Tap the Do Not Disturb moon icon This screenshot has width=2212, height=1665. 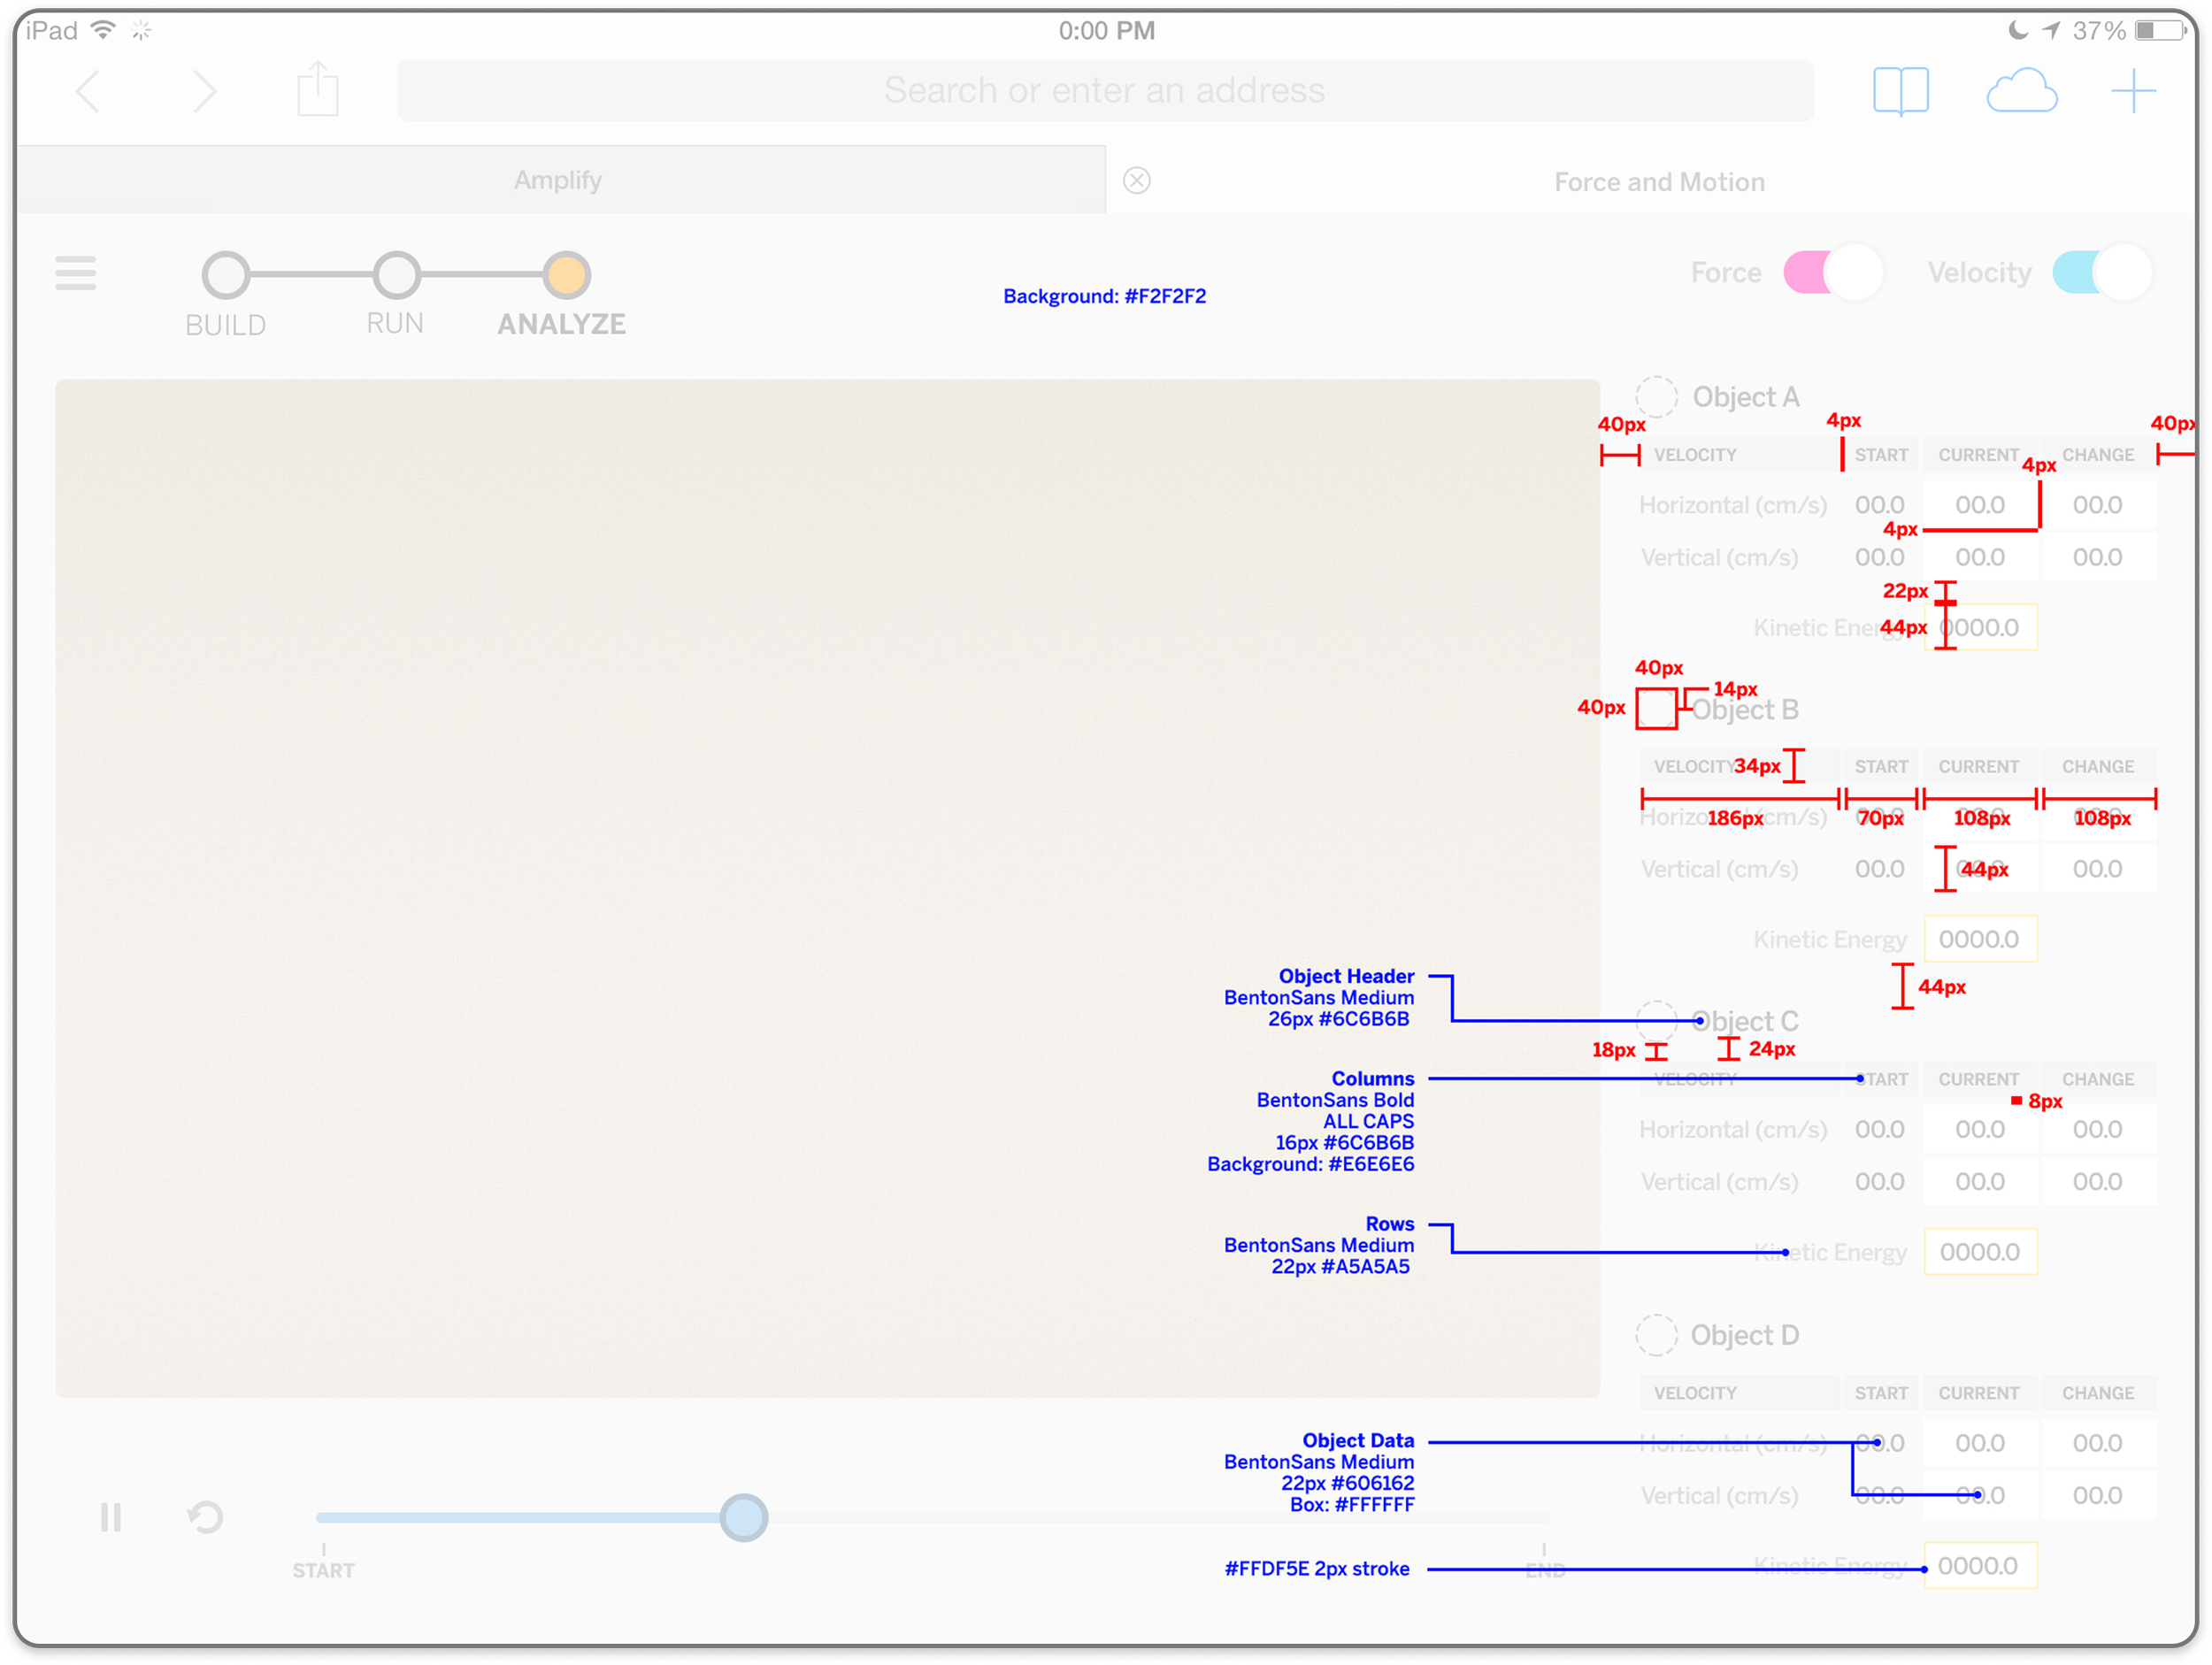pyautogui.click(x=2017, y=31)
